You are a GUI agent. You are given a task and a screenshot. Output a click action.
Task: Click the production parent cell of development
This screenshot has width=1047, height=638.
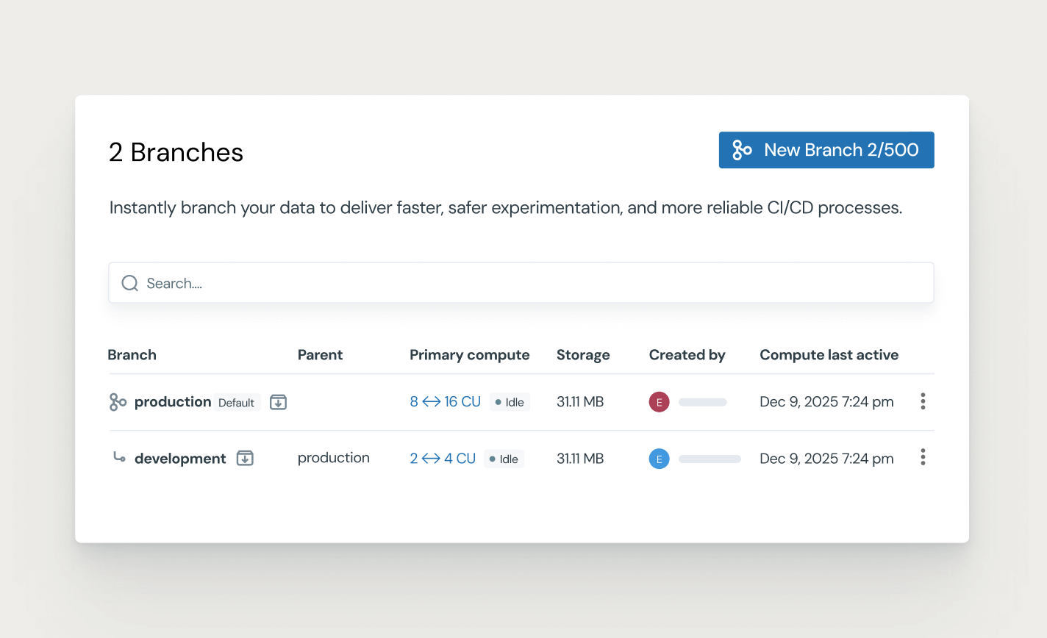point(334,458)
